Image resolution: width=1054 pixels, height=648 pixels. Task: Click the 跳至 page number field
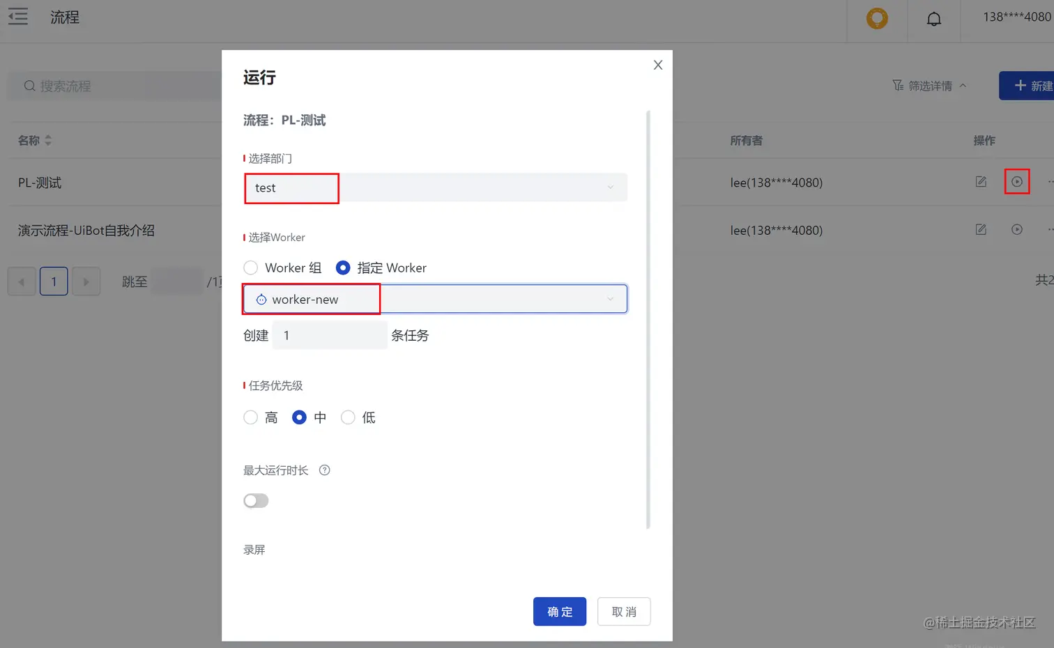click(177, 281)
